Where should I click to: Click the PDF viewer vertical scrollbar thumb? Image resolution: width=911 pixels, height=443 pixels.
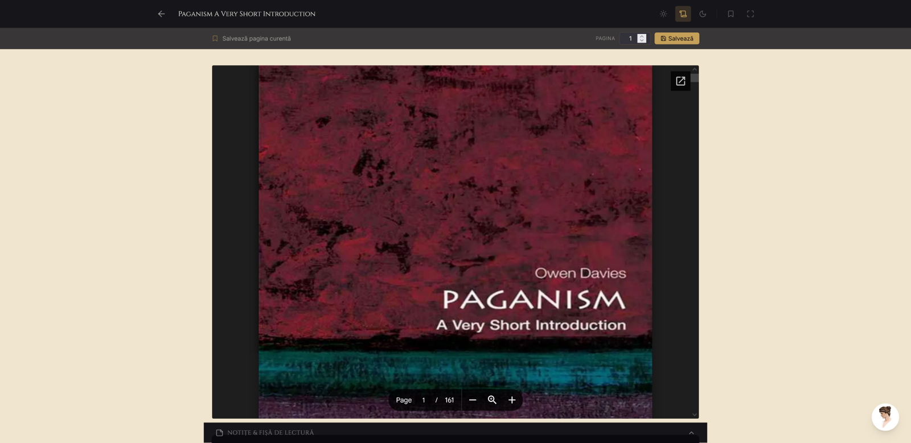tap(695, 78)
